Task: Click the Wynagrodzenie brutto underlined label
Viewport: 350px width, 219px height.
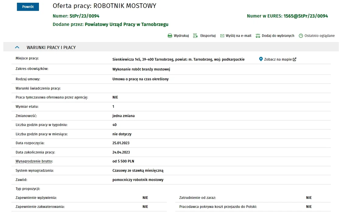Action: [x=34, y=161]
